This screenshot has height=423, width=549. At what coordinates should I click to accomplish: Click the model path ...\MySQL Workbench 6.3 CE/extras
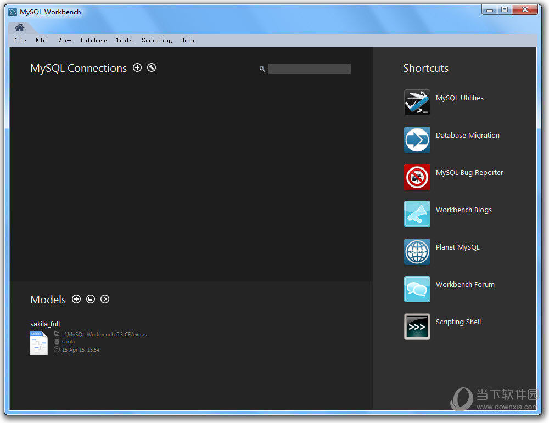[x=104, y=335]
